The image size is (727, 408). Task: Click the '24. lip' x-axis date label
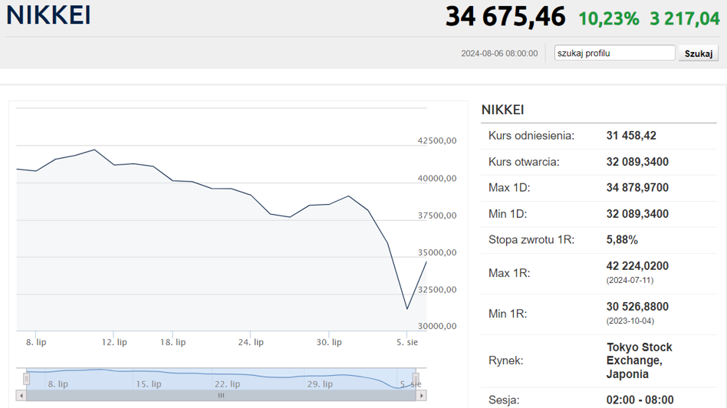click(x=251, y=342)
